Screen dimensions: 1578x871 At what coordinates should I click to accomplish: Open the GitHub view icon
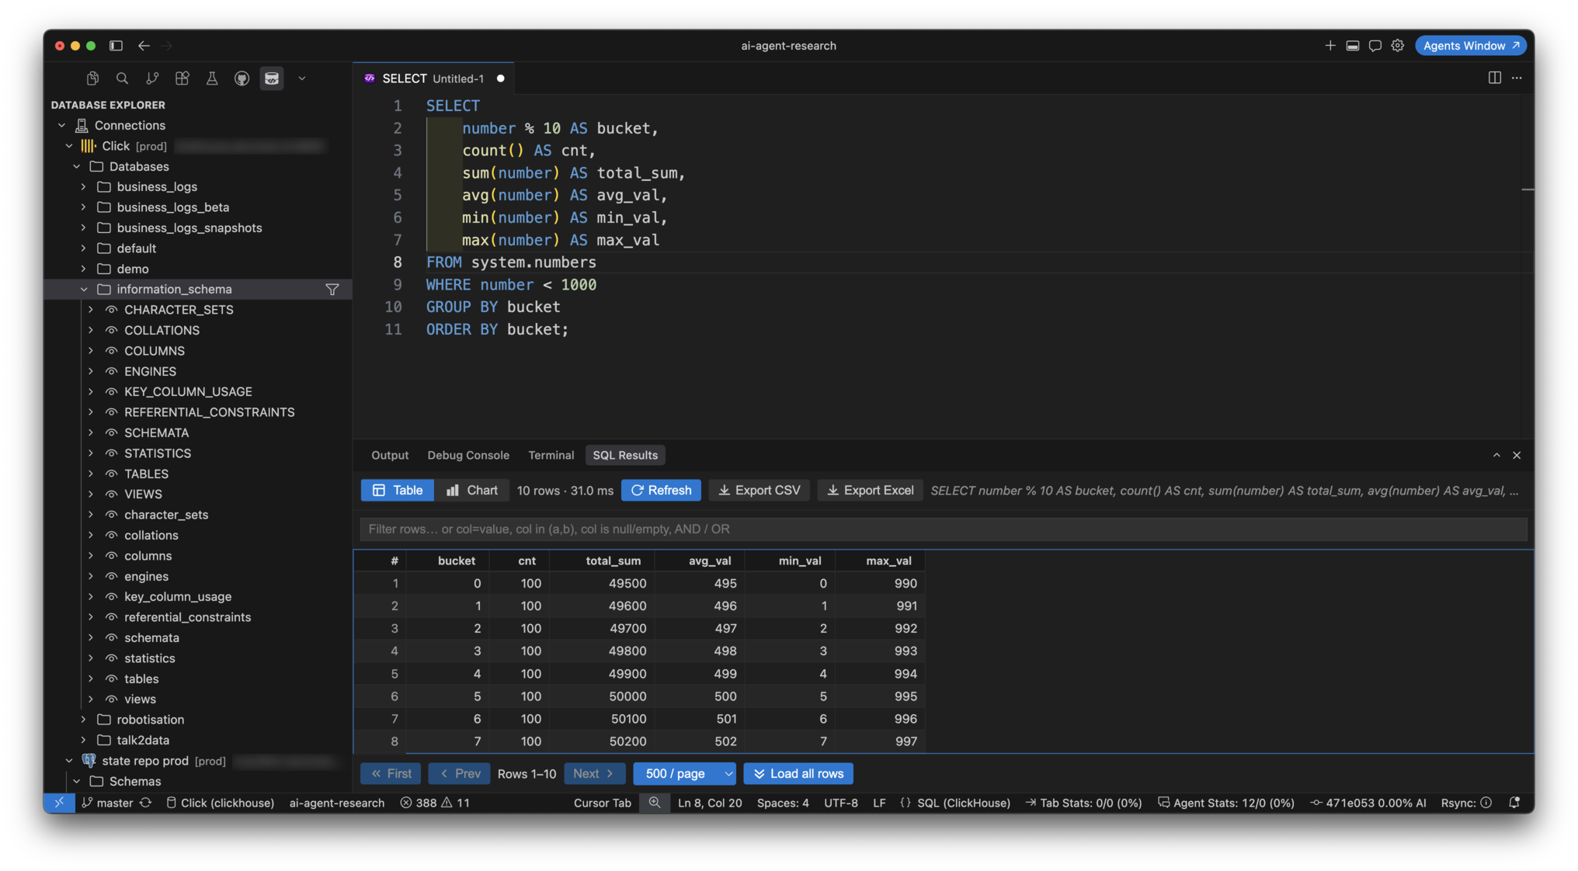[242, 78]
